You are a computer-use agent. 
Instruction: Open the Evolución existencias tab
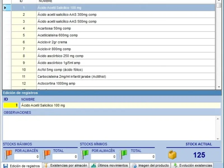(192, 165)
